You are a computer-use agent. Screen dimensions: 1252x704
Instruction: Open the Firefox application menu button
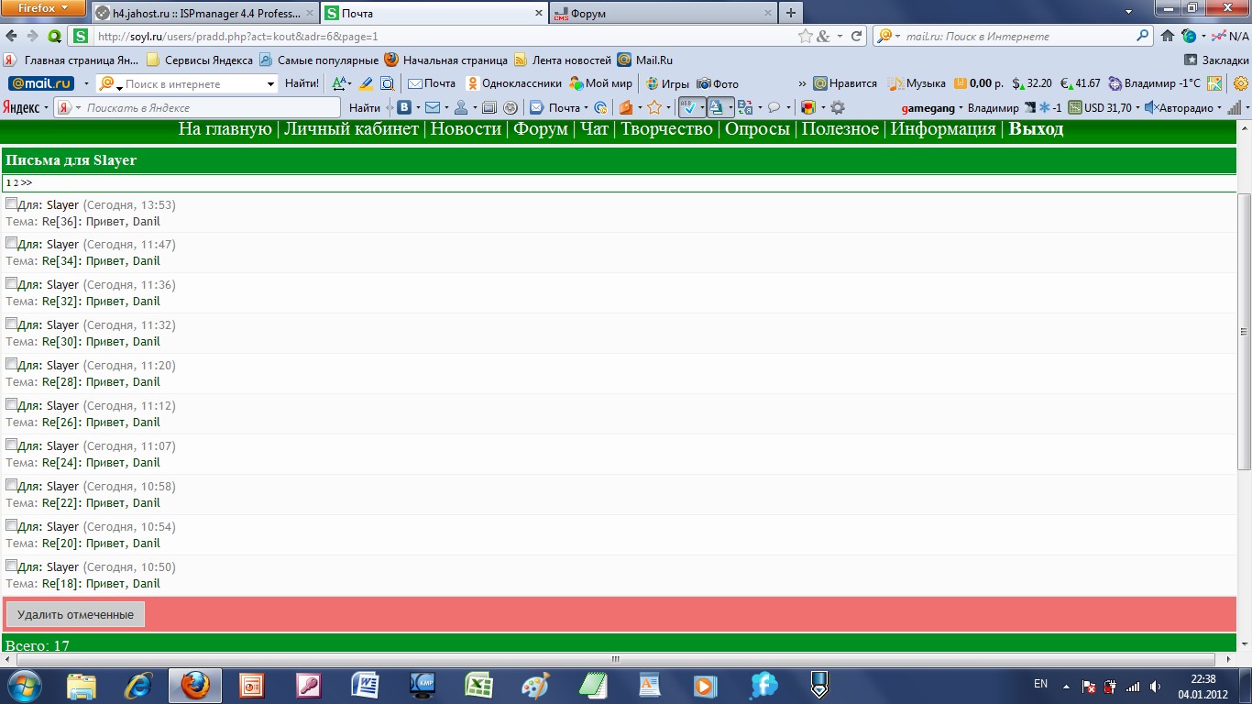[43, 8]
